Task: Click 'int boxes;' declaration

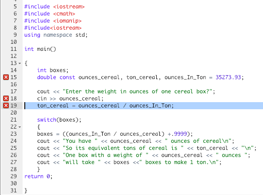Action: 53,70
